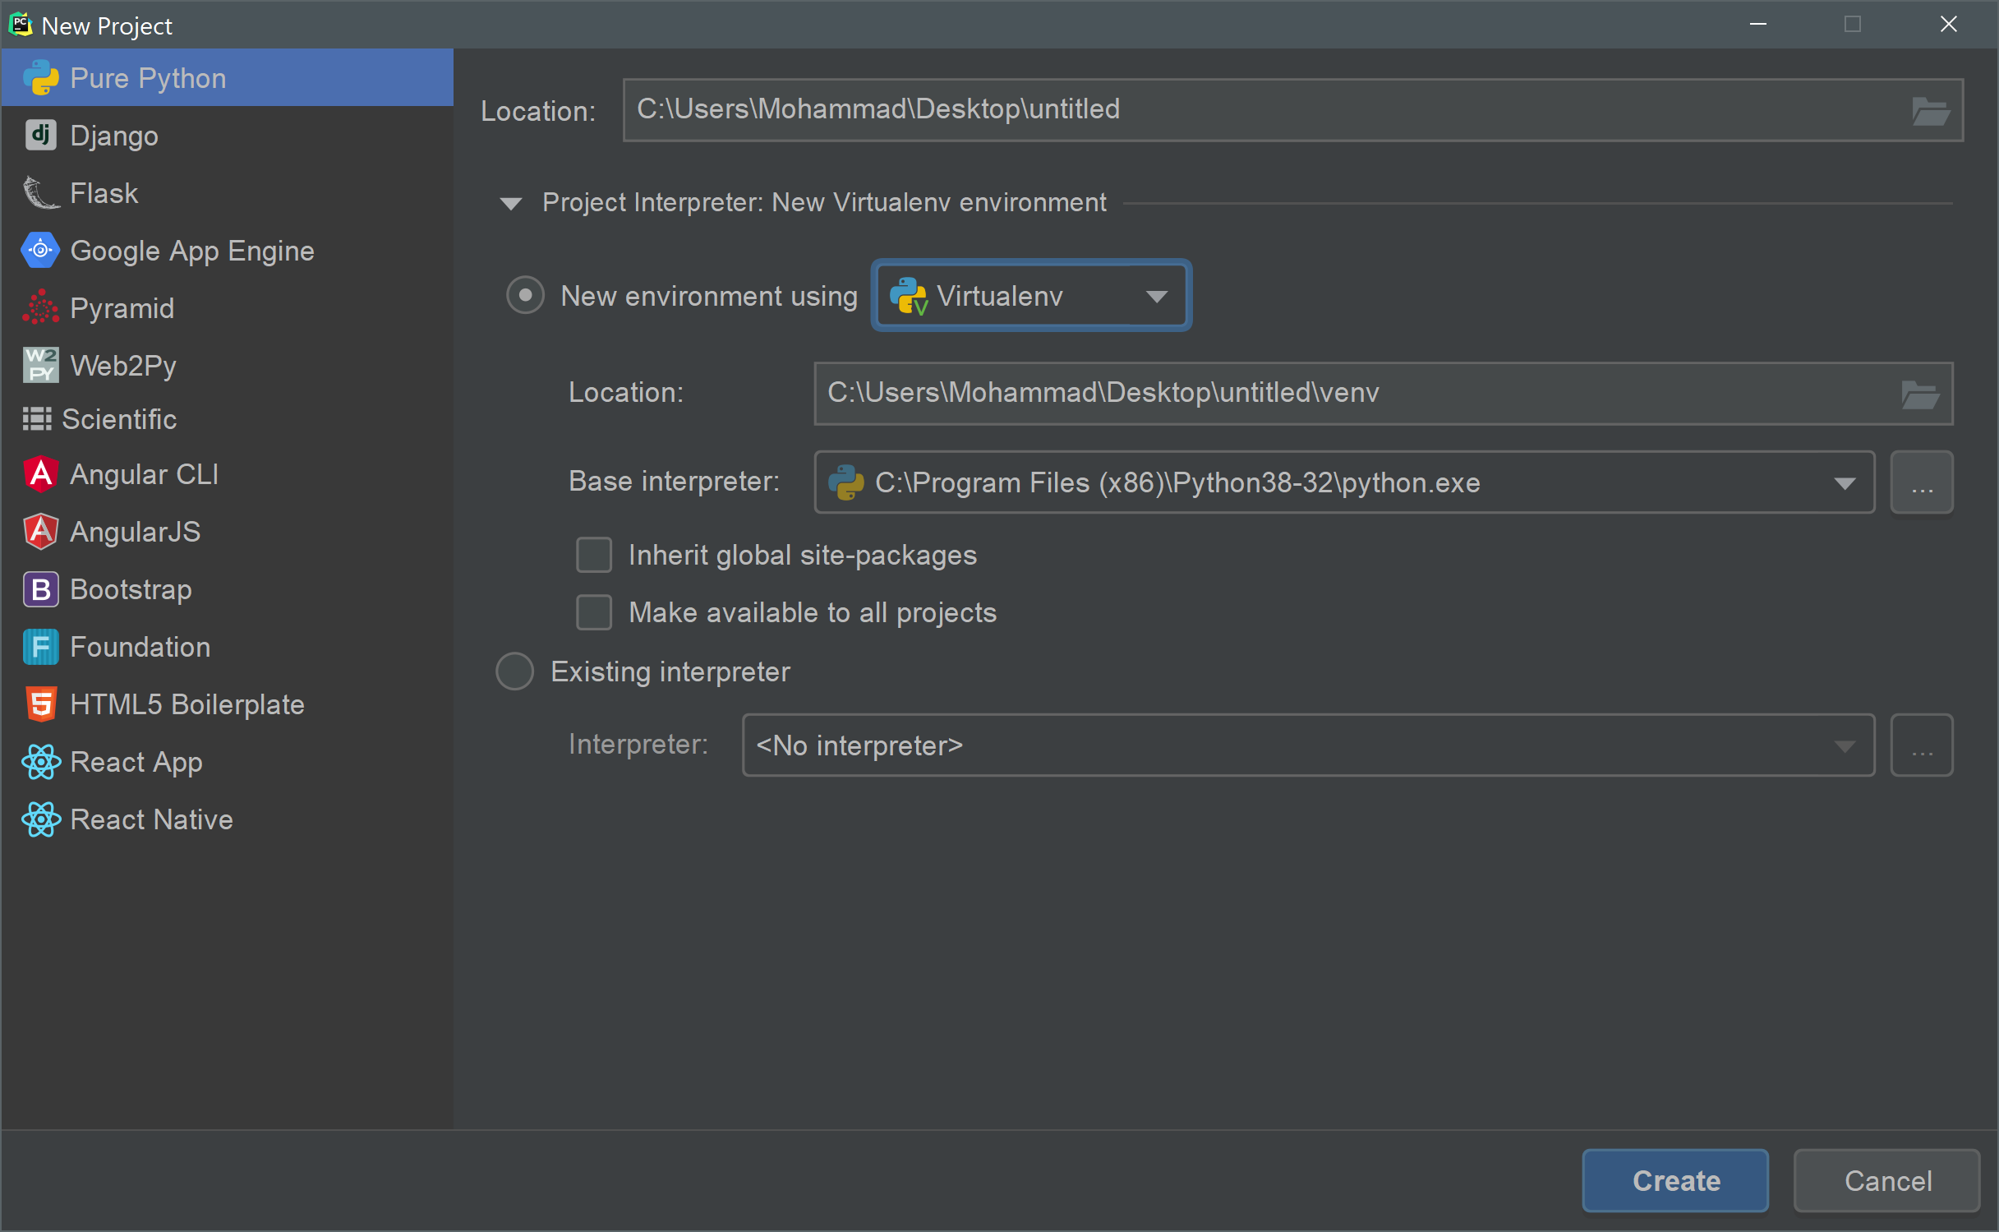1999x1232 pixels.
Task: Click the React Native atom icon
Action: click(40, 819)
